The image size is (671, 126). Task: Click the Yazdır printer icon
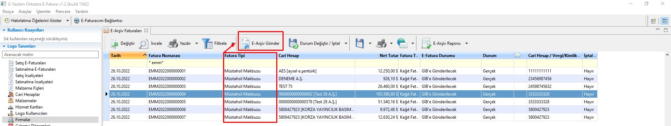click(173, 43)
